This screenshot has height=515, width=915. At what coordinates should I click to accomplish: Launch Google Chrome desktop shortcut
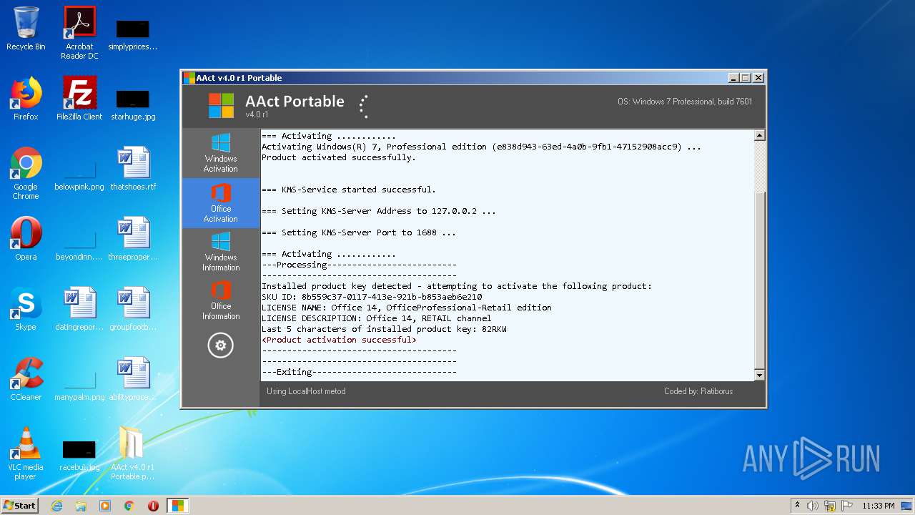pos(26,173)
